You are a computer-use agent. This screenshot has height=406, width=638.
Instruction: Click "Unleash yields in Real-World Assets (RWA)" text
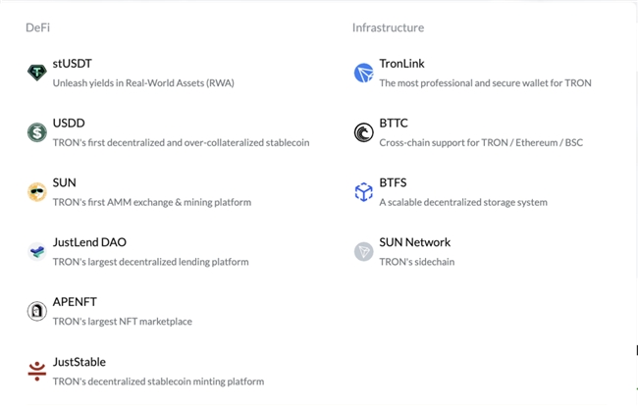tap(143, 83)
